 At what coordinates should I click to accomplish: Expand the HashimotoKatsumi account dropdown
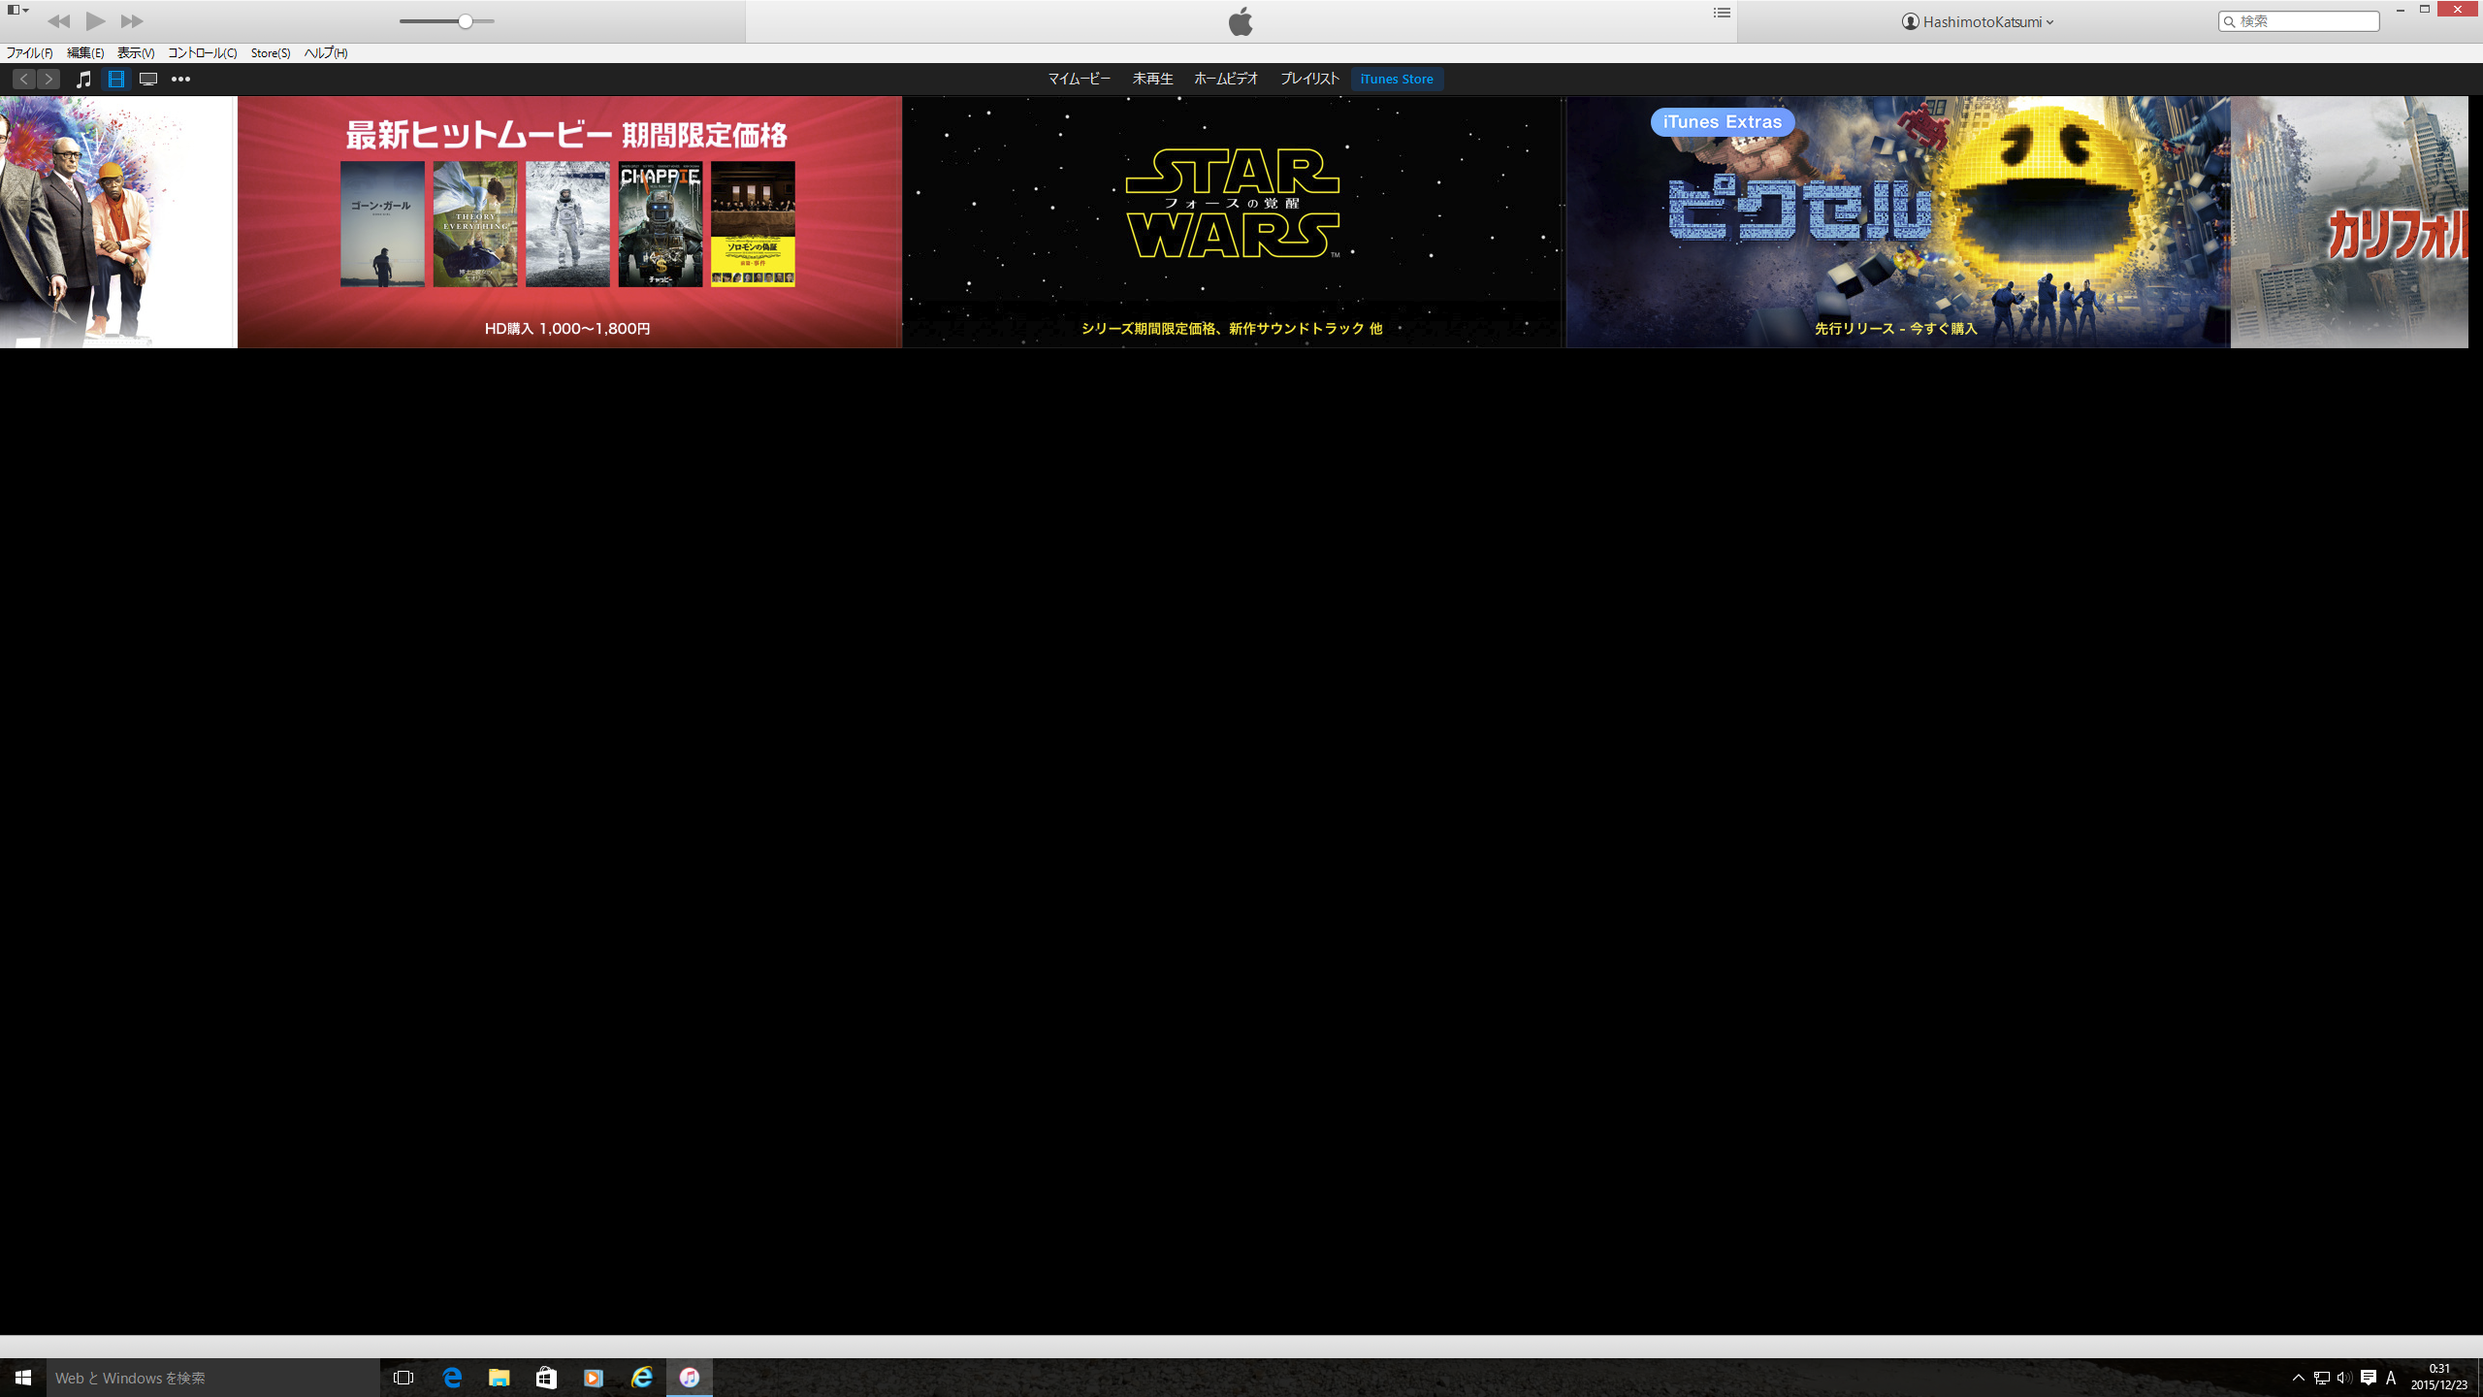click(x=1978, y=21)
